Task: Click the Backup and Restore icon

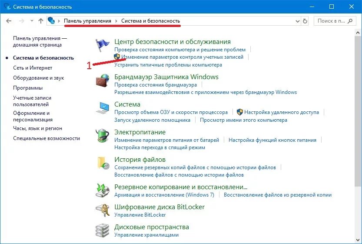Action: [102, 191]
